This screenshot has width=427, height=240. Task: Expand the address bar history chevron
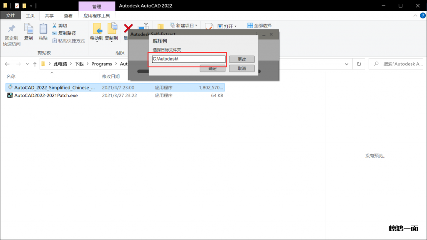point(346,64)
